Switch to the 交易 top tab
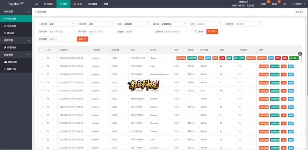308x150 pixels. pos(78,4)
